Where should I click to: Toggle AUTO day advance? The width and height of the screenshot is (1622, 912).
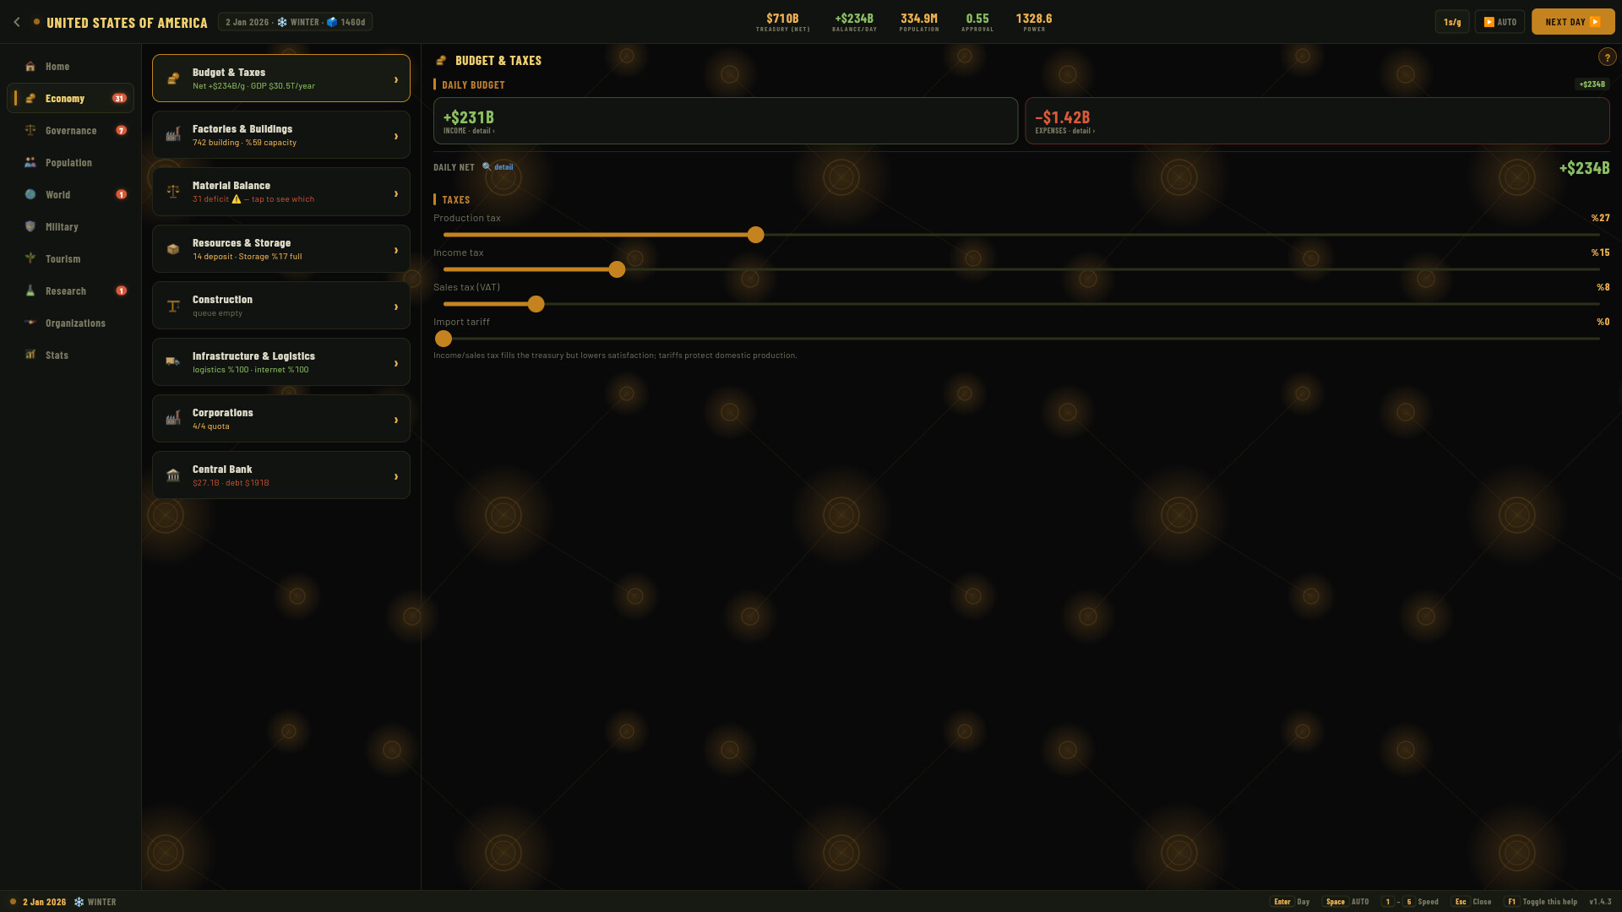point(1500,22)
